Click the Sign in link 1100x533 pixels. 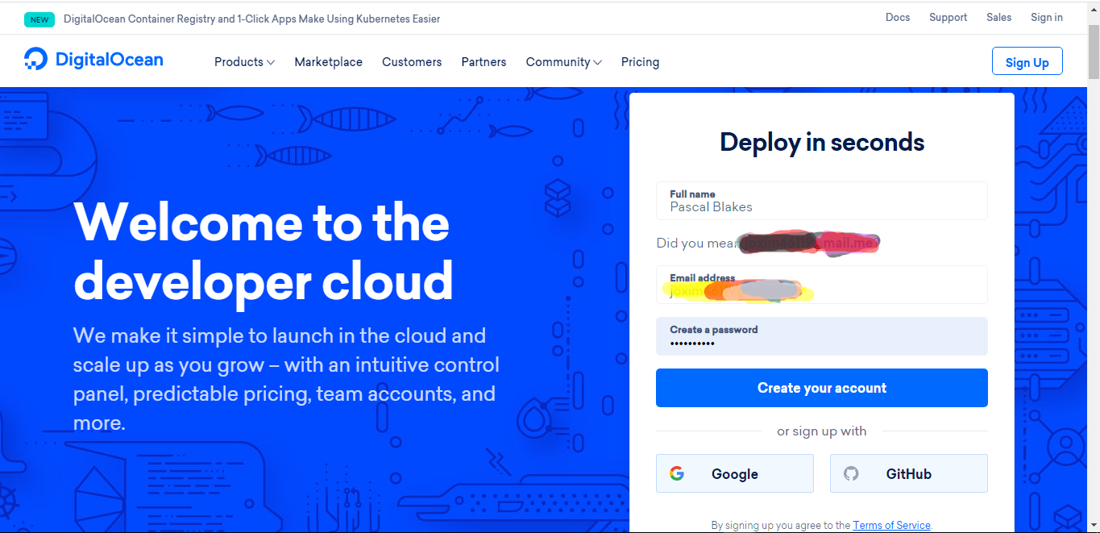1046,17
